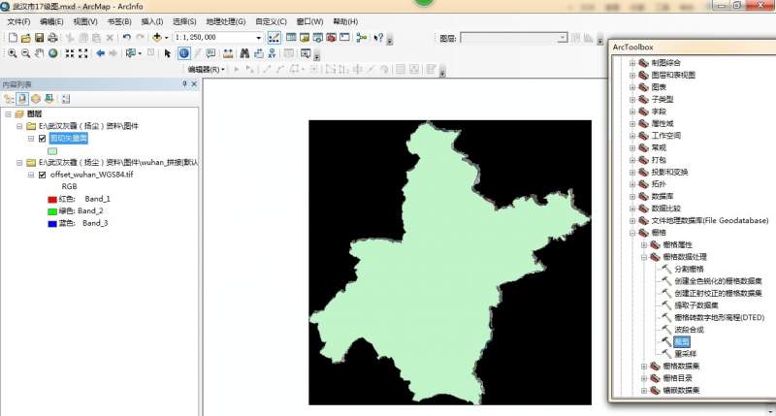Click the blue Band_3 color swatch

pos(52,224)
